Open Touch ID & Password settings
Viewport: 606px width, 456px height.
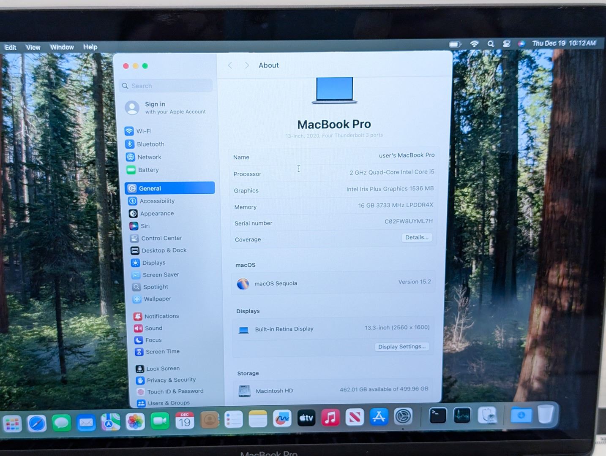pyautogui.click(x=175, y=391)
